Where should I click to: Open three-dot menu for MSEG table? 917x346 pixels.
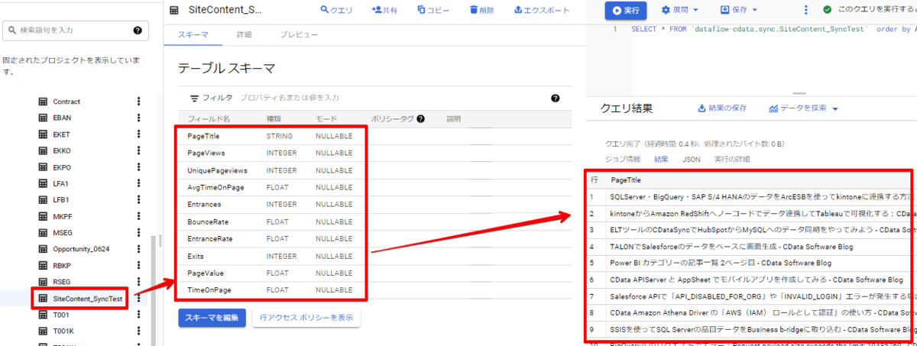click(138, 233)
